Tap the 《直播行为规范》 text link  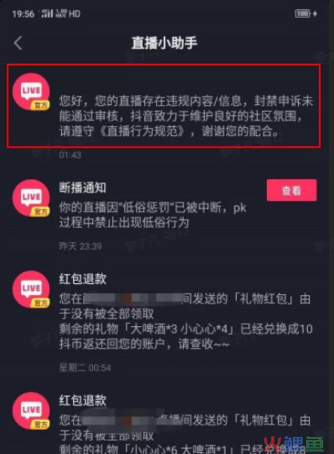pos(142,131)
